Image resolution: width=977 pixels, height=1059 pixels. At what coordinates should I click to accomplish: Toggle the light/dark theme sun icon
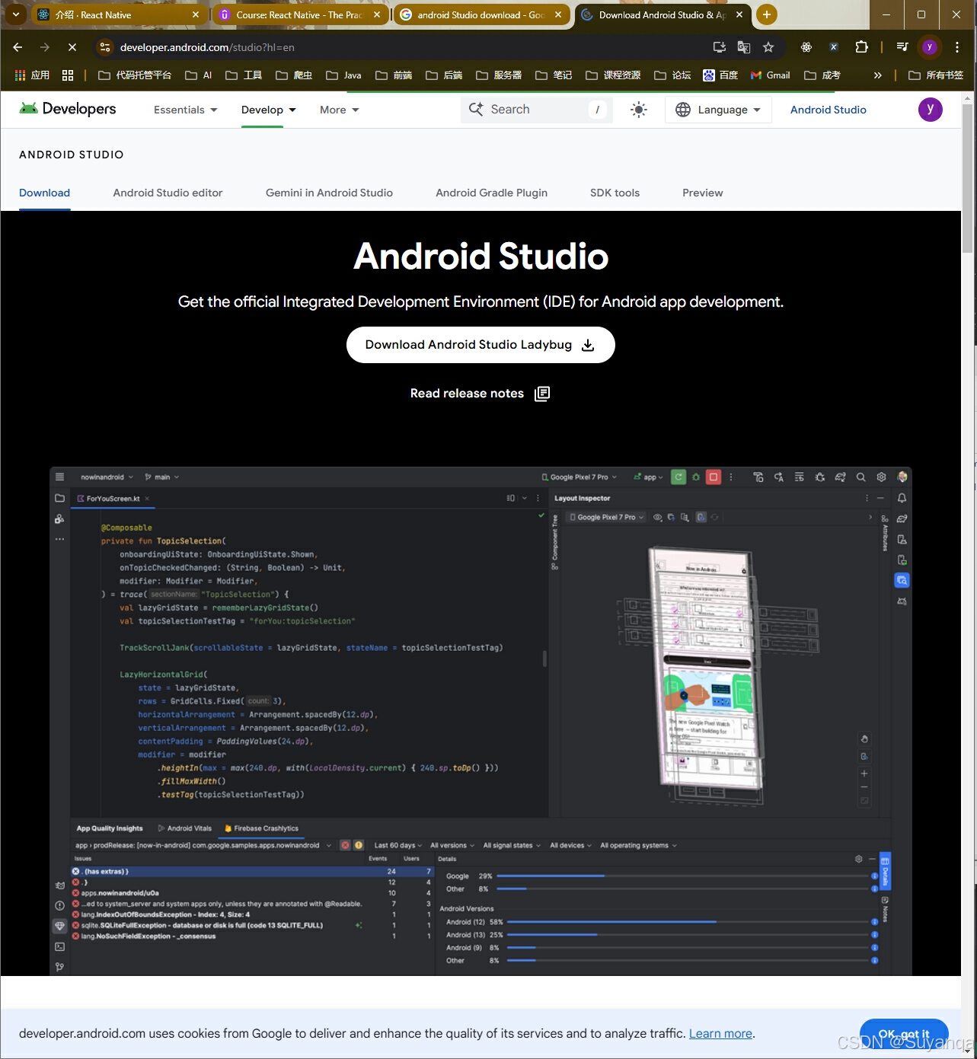639,110
